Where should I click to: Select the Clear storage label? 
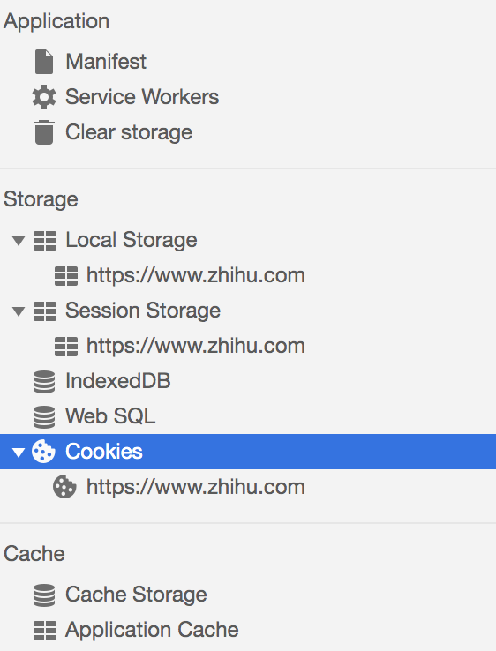(x=129, y=132)
